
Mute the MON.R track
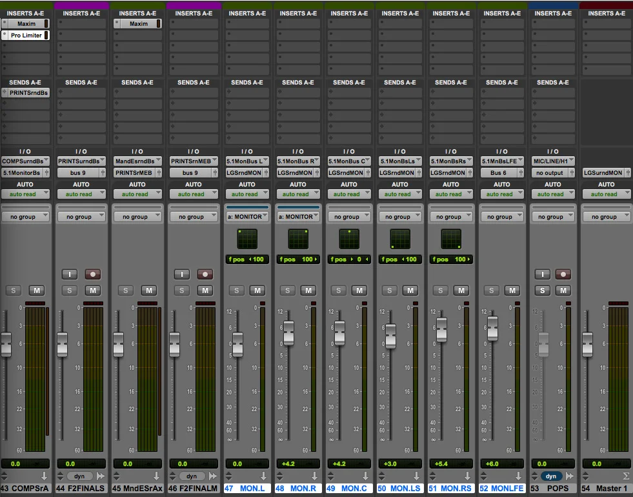[x=308, y=290]
